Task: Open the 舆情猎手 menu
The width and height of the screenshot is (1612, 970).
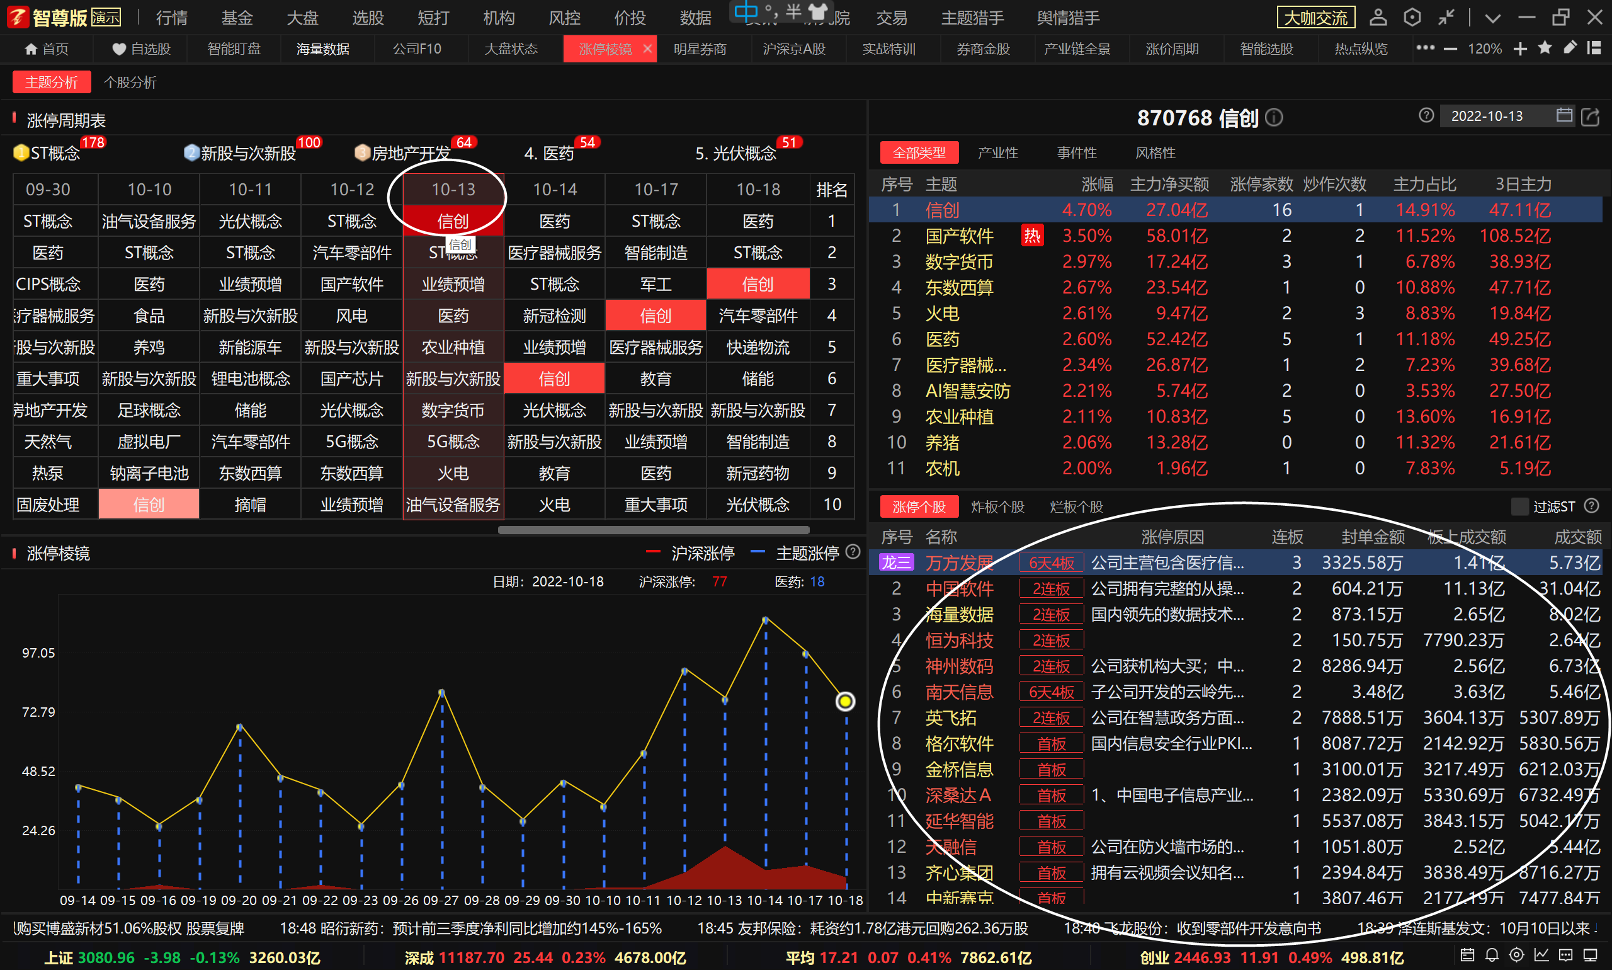Action: (x=1068, y=18)
